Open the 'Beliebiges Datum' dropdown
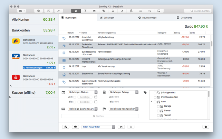The height and width of the screenshot is (139, 222). [83, 92]
